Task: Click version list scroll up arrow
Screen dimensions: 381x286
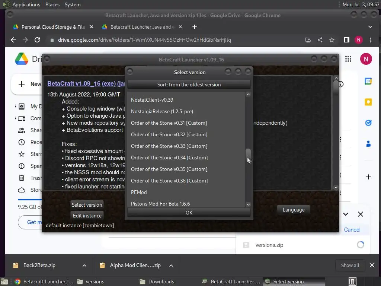Action: pos(248,94)
